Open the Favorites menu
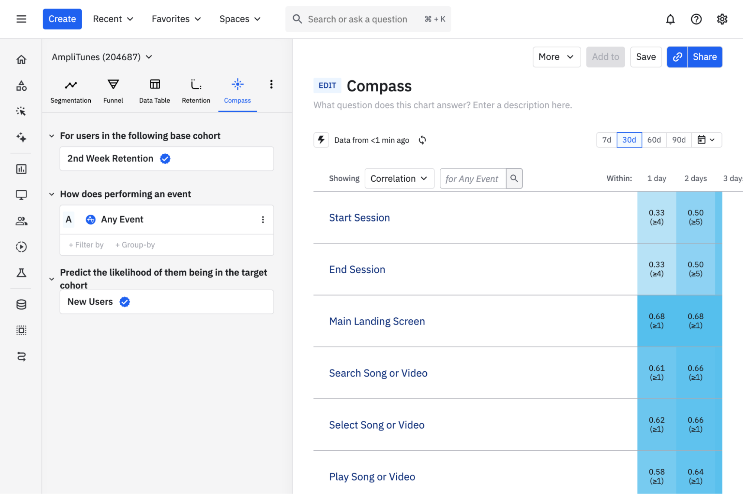The width and height of the screenshot is (743, 494). [x=176, y=19]
